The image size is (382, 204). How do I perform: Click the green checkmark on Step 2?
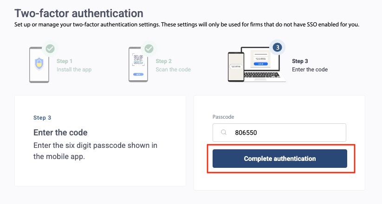tap(149, 48)
